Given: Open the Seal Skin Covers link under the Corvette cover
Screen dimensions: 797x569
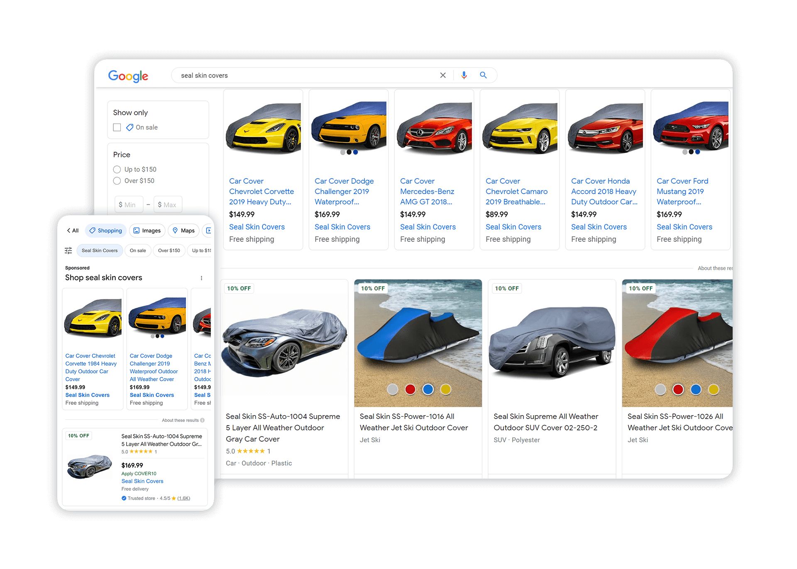Looking at the screenshot, I should coord(257,227).
